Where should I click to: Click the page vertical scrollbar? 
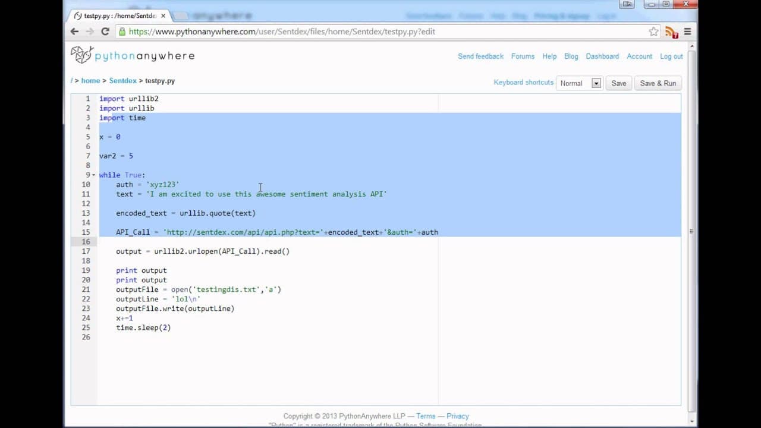point(691,232)
